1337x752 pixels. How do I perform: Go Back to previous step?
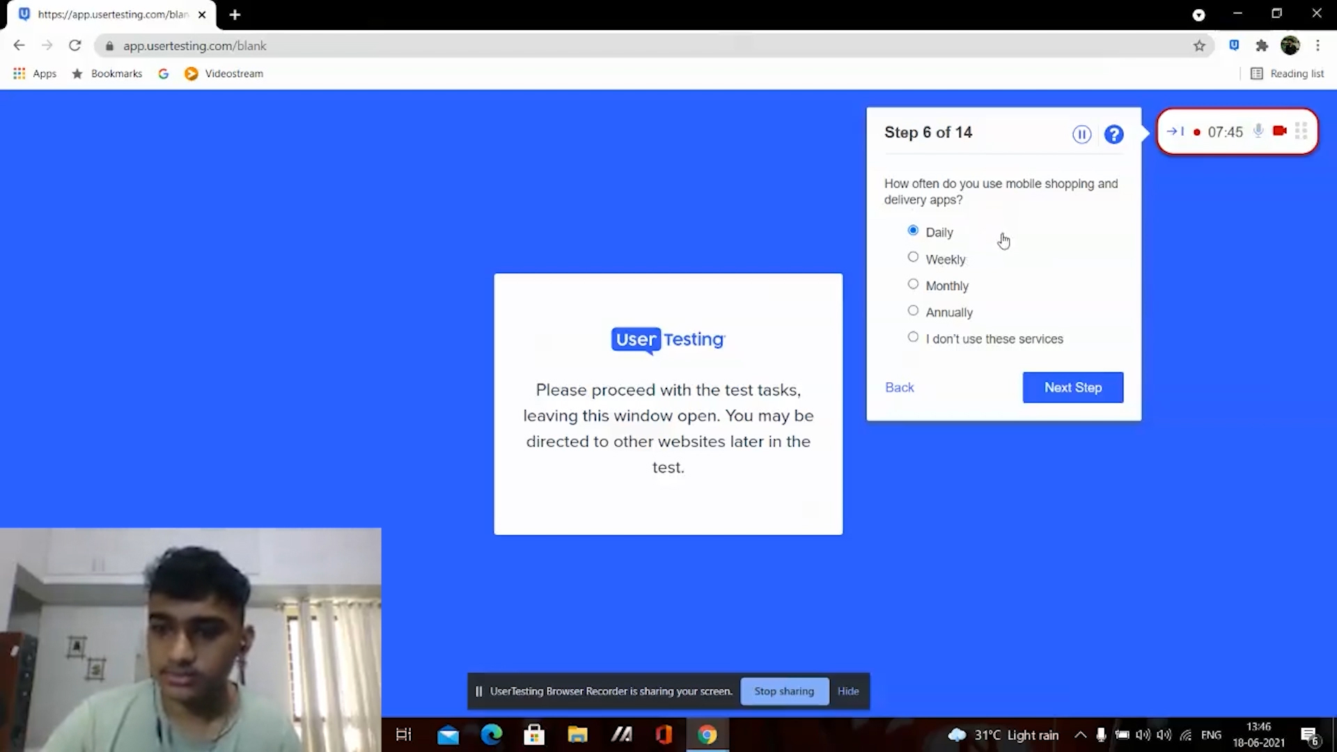click(899, 387)
